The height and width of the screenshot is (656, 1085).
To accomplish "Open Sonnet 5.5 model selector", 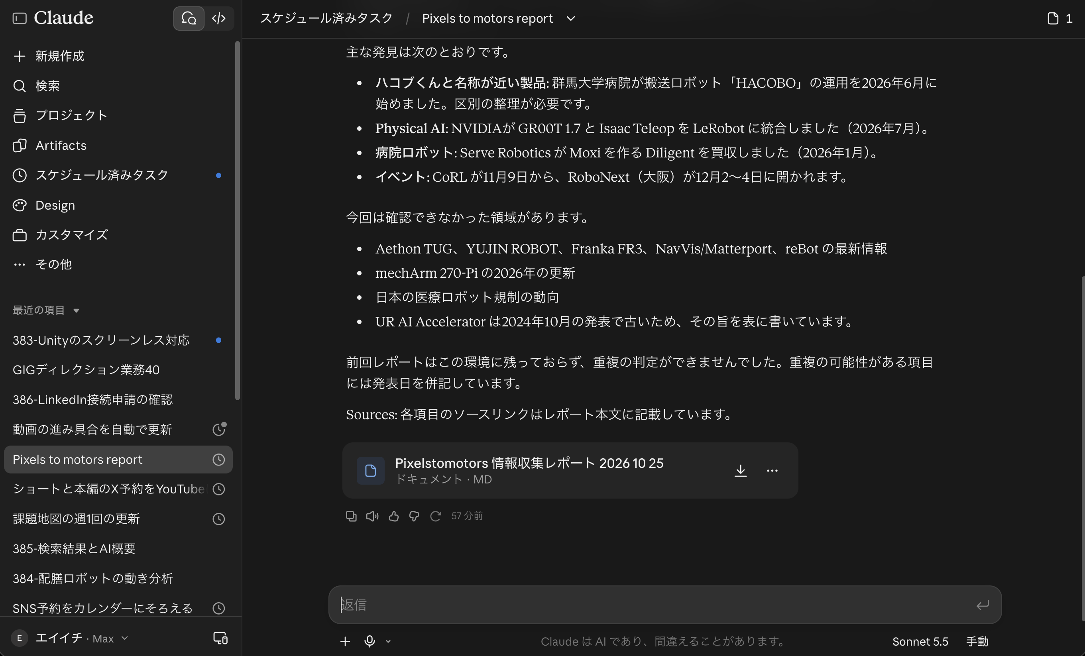I will click(920, 642).
